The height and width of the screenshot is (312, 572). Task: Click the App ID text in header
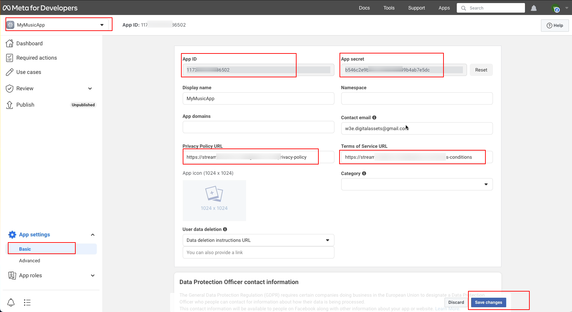pos(154,25)
